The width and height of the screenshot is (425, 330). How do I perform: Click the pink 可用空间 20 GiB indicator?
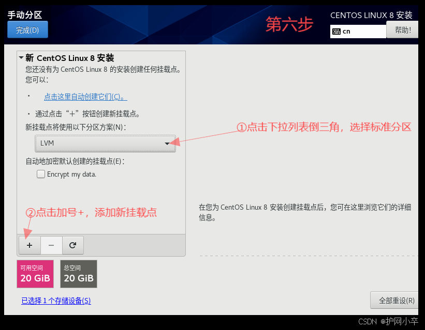[x=35, y=274]
